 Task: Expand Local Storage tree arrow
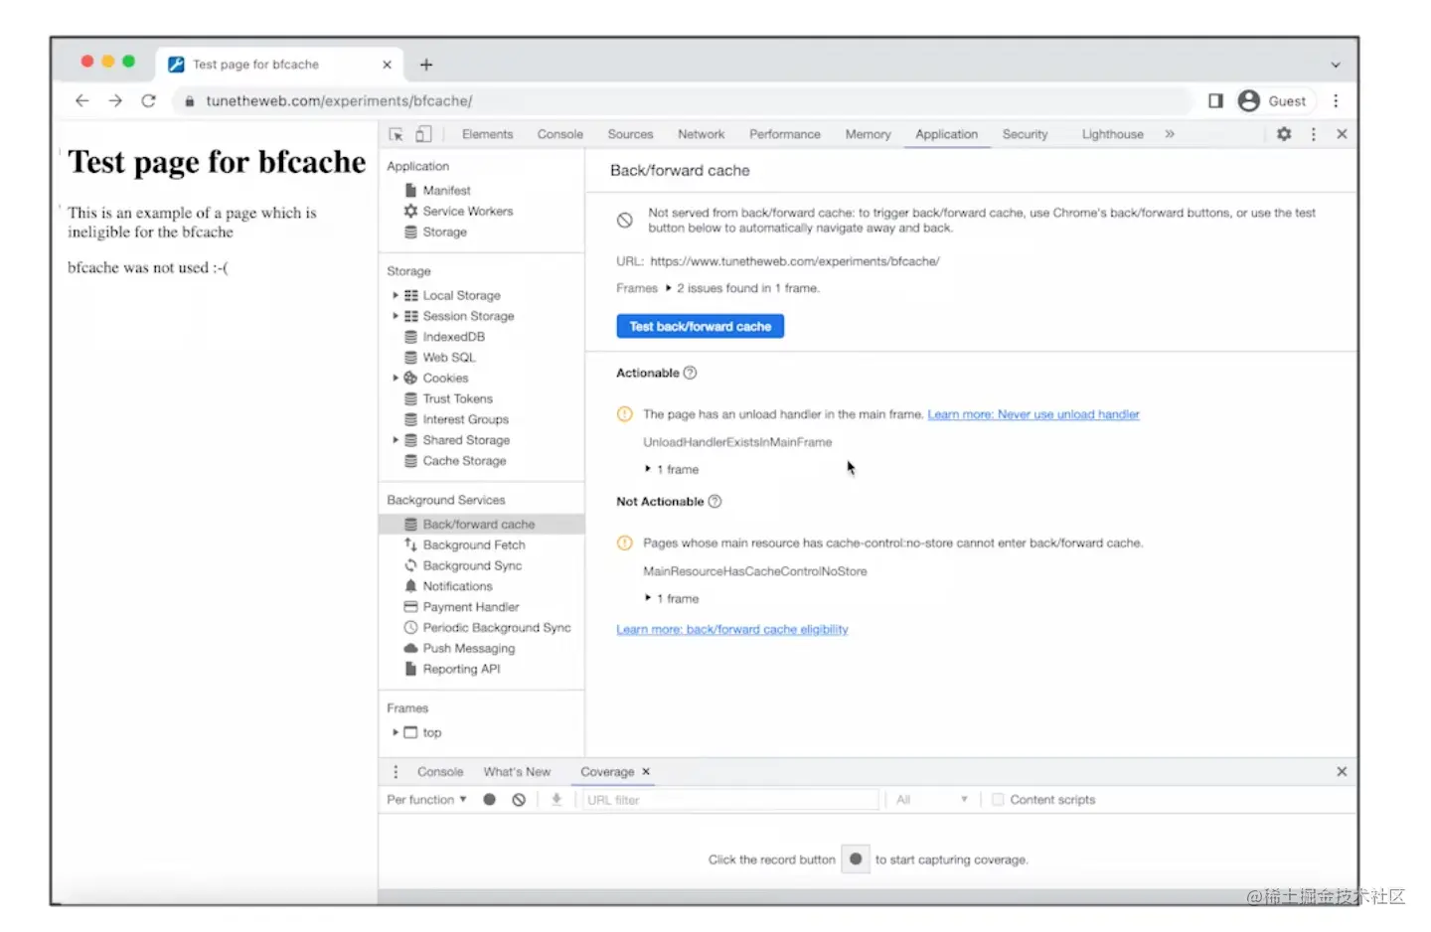coord(396,295)
